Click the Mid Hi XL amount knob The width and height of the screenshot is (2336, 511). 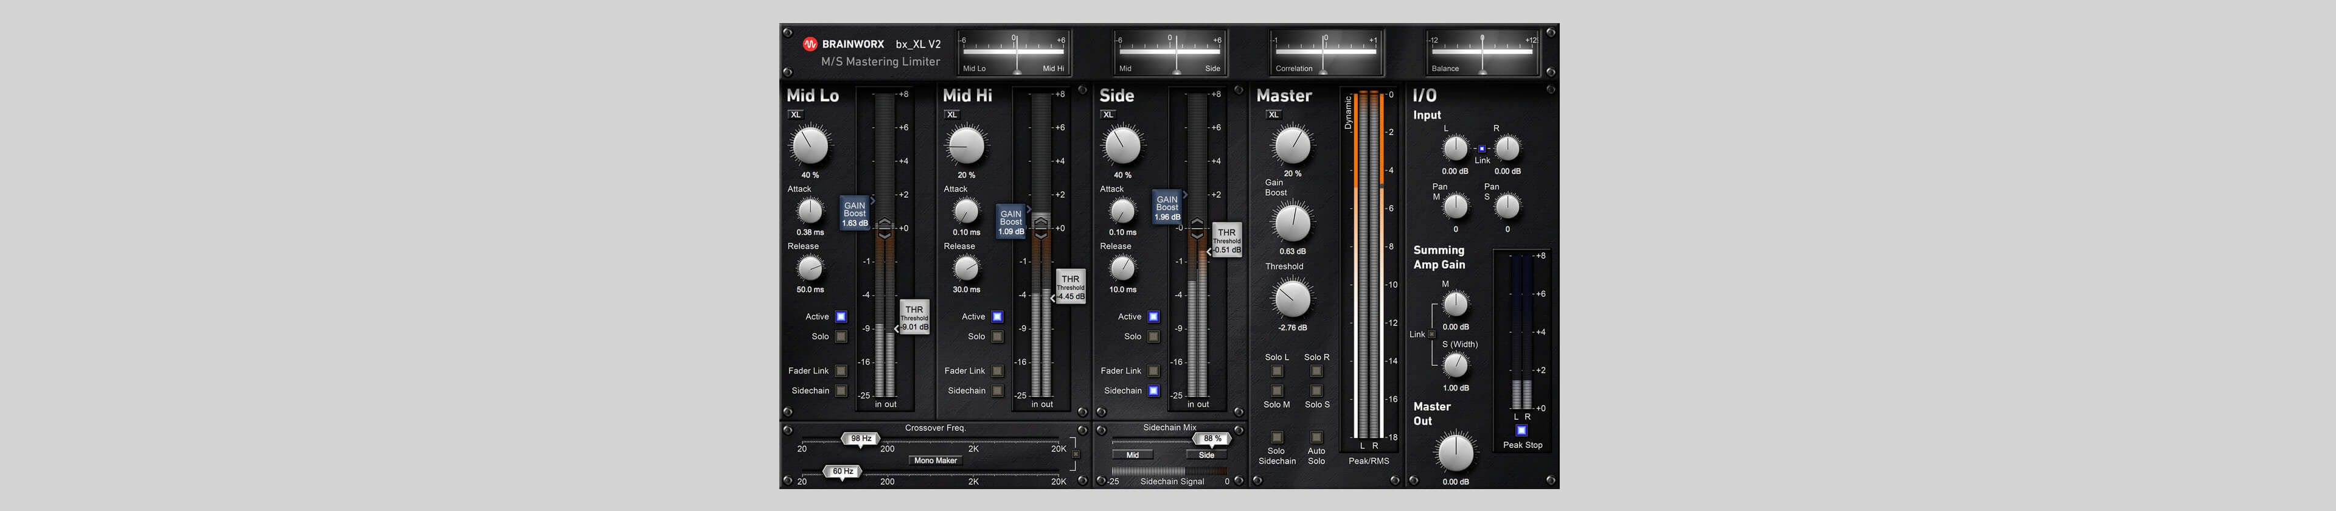click(x=966, y=145)
